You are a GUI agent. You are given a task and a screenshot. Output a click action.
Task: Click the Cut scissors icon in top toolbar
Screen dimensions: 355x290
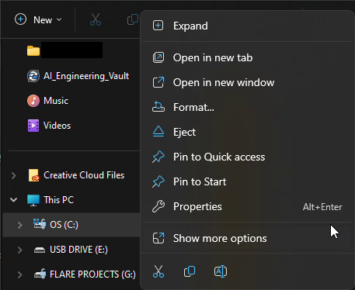[x=96, y=19]
